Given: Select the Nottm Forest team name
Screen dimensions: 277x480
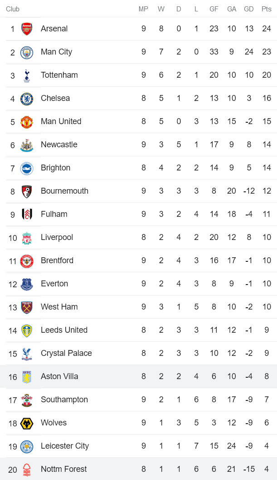Looking at the screenshot, I should [63, 469].
